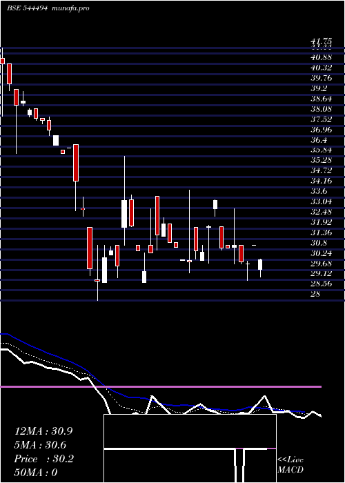This screenshot has height=483, width=345.
Task: Click the '<<Live MACD' label
Action: point(290,465)
